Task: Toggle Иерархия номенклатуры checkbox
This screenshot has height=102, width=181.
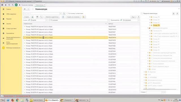Action: 142,14
